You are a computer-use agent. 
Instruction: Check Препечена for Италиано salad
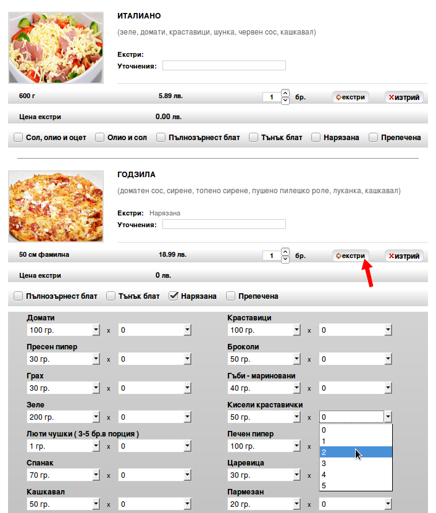point(373,138)
